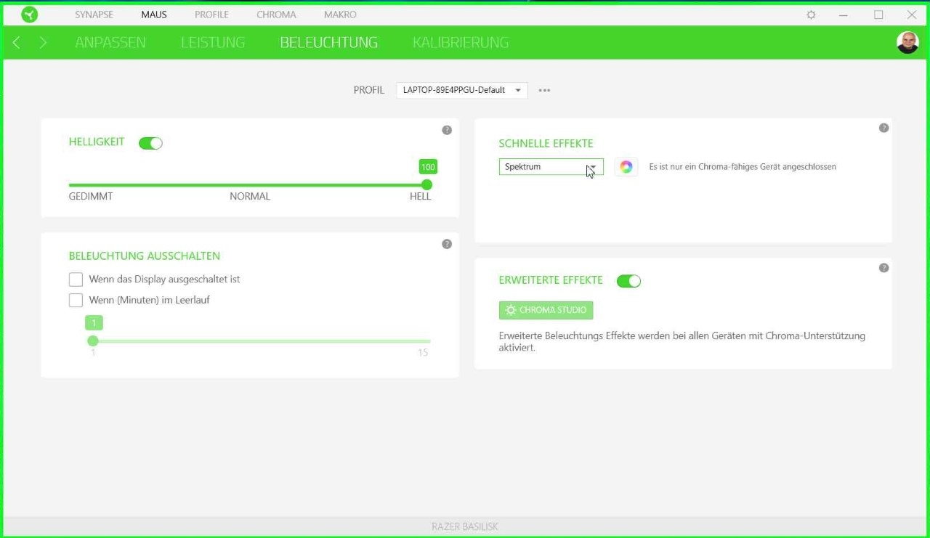Open the user avatar profile
The image size is (930, 538).
pos(907,43)
